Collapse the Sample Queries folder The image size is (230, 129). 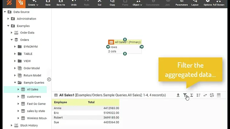pyautogui.click(x=15, y=82)
